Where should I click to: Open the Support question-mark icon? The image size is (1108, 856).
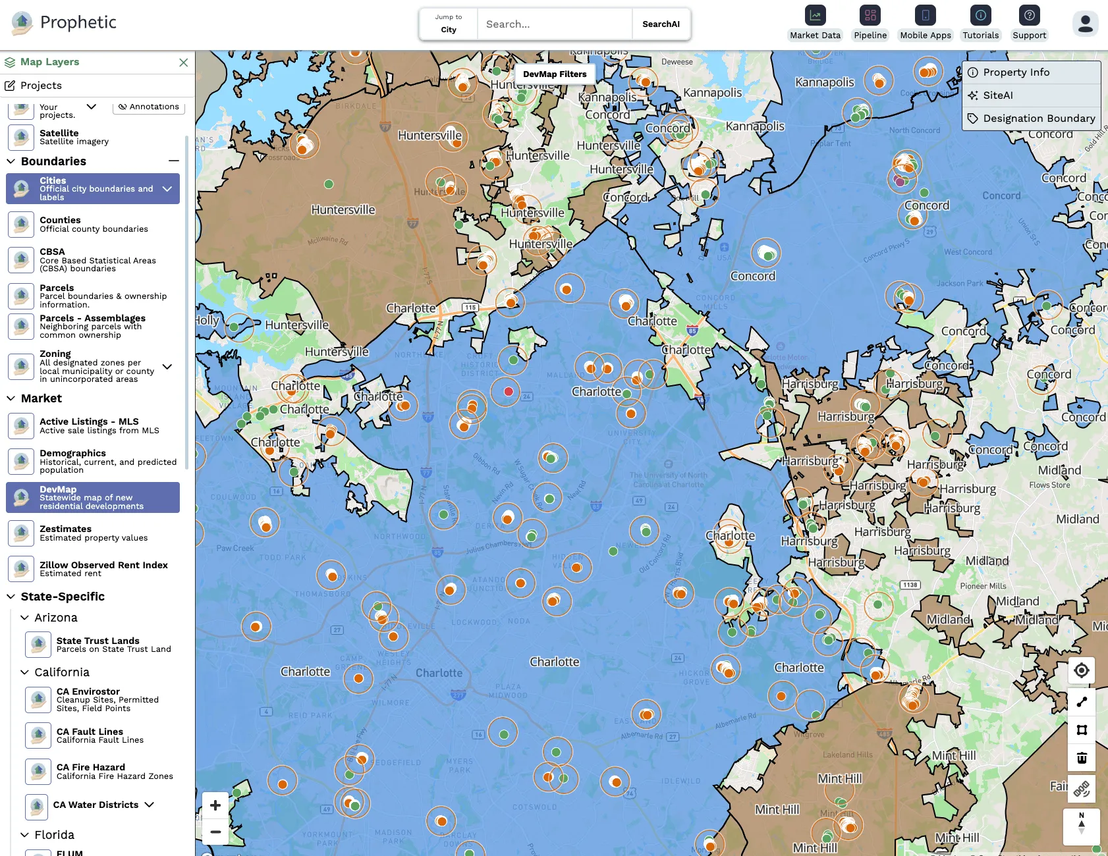point(1030,15)
